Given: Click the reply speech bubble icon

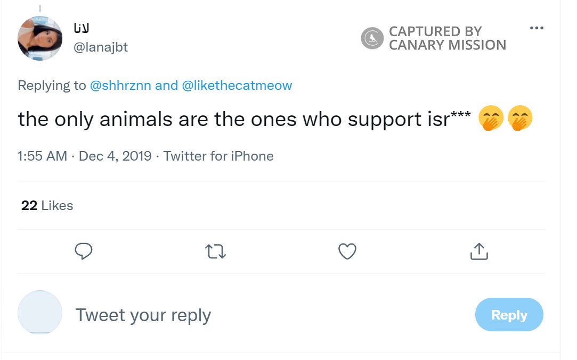Looking at the screenshot, I should 84,251.
